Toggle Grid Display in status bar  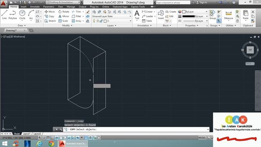48,138
